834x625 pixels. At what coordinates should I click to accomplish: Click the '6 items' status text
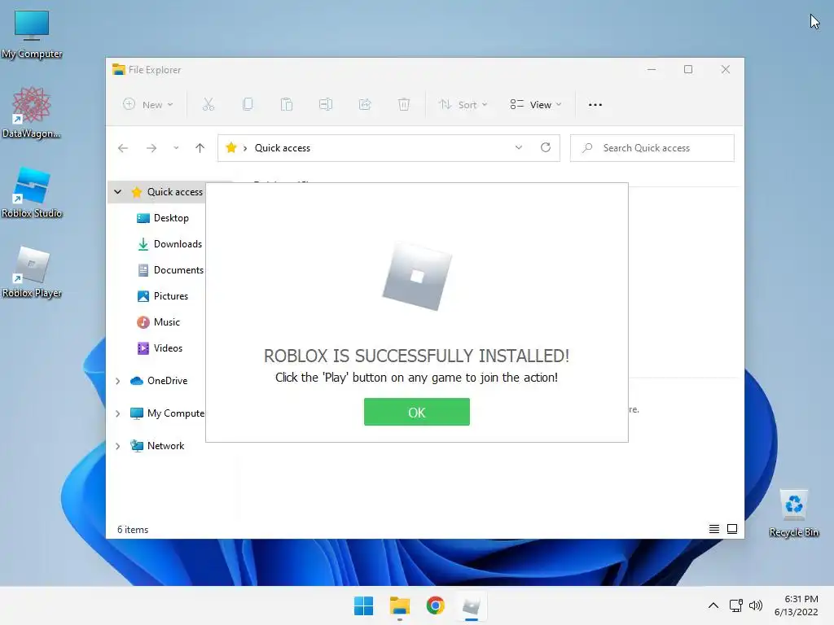point(133,529)
